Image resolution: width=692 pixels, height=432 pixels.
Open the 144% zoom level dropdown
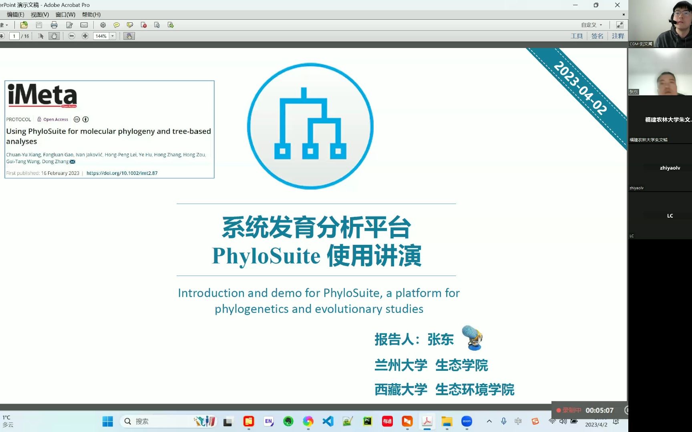pos(113,36)
